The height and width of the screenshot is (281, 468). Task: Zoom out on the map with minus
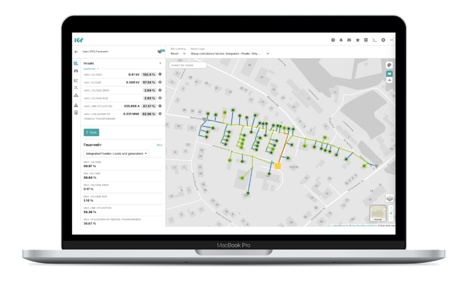point(391,219)
